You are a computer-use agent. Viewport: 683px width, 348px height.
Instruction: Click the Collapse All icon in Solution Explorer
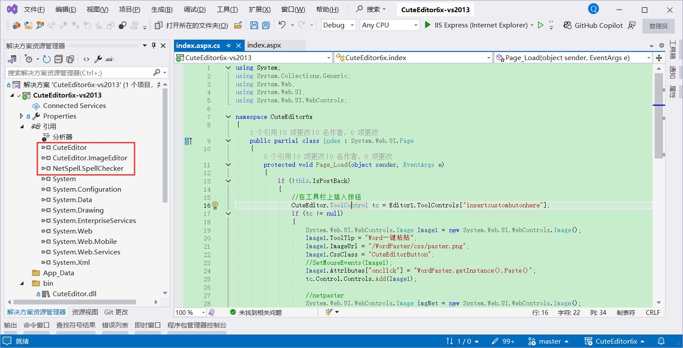tap(58, 59)
